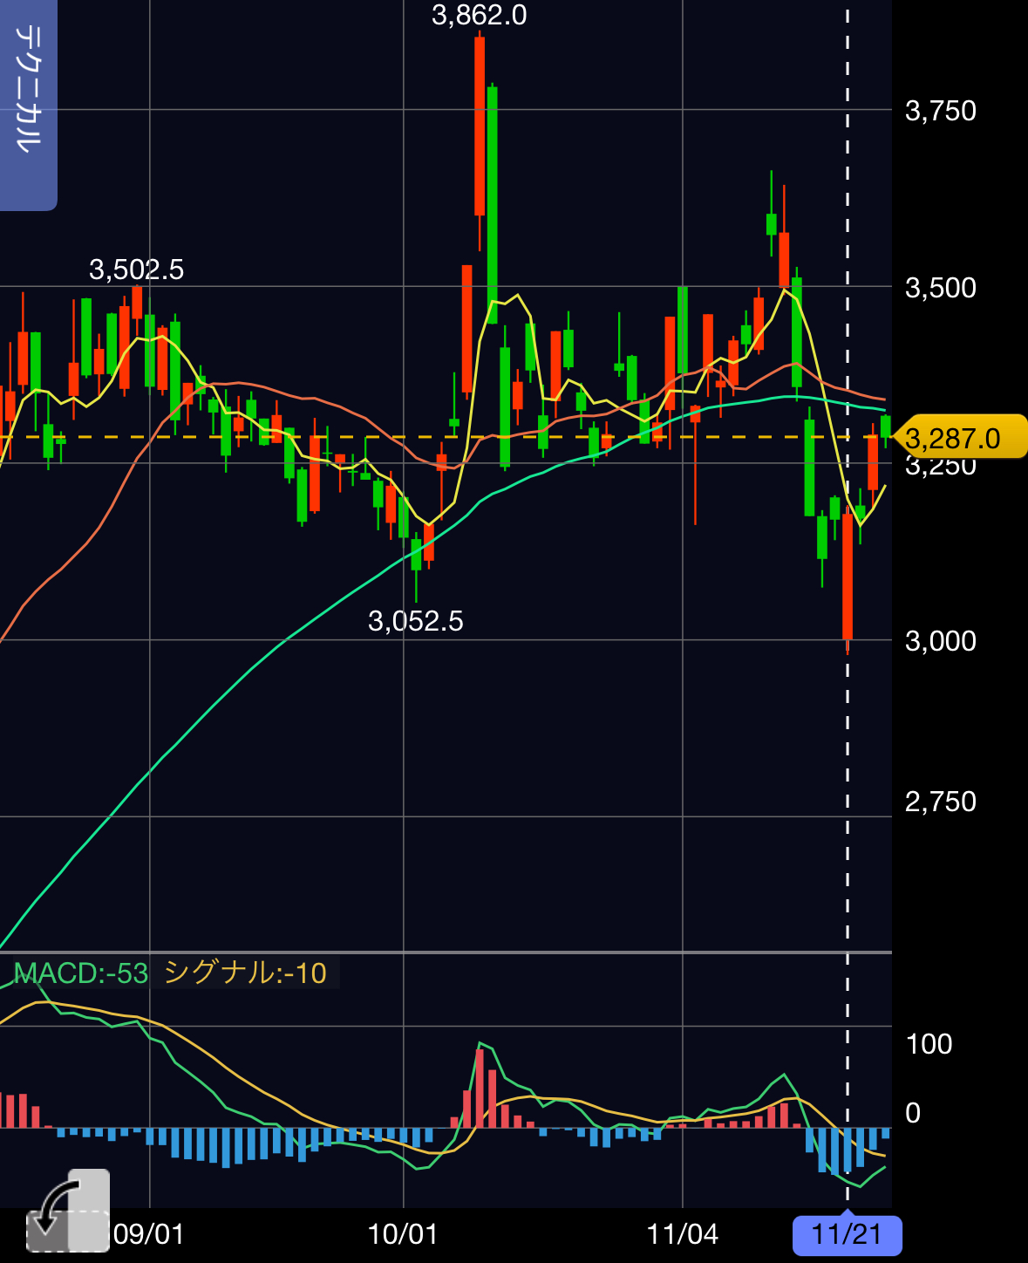
Task: Open the テクニカル side tab
Action: (28, 105)
